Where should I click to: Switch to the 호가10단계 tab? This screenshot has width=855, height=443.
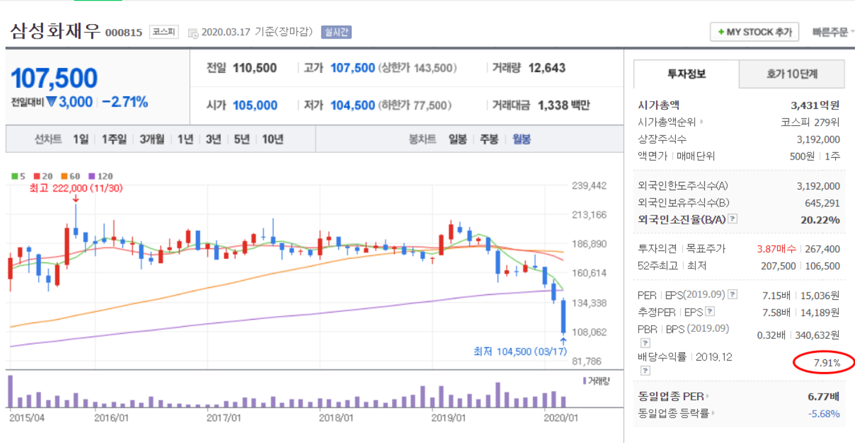coord(792,74)
